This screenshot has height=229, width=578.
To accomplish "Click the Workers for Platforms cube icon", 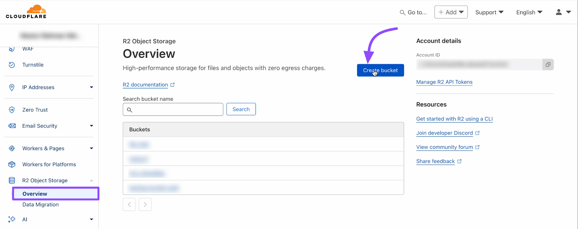I will coord(12,164).
